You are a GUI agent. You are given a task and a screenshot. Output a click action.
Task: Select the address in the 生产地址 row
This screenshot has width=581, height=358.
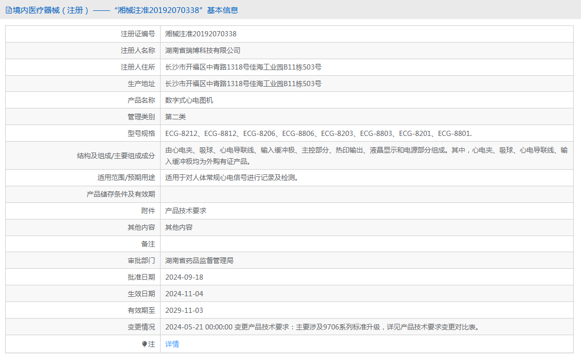click(x=243, y=84)
